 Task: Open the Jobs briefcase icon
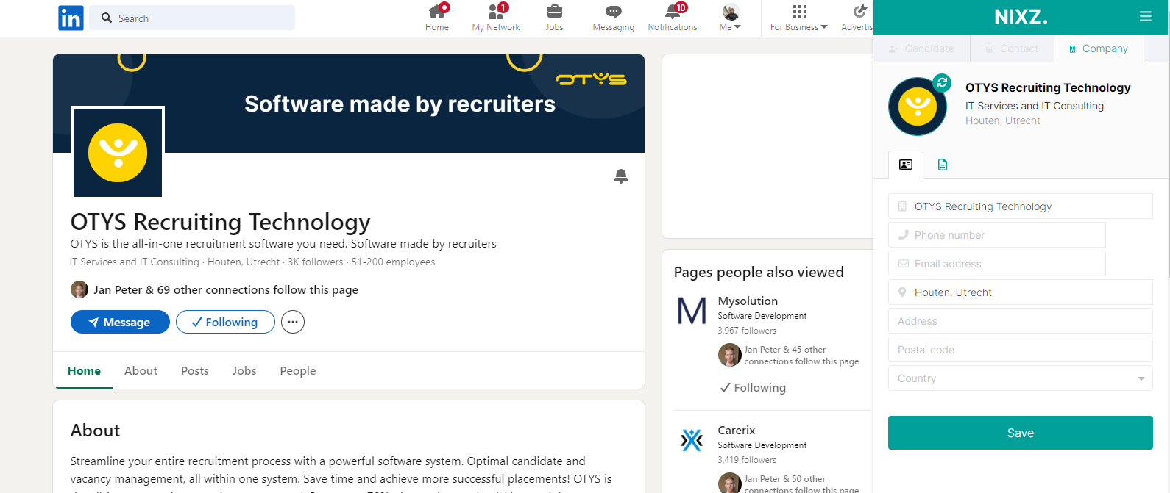(x=555, y=11)
